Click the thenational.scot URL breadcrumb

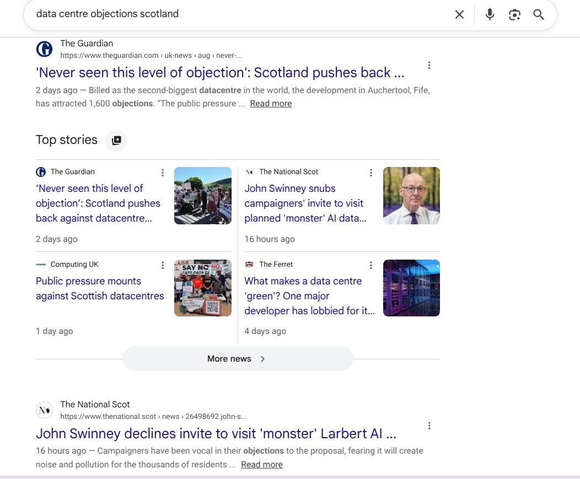coord(153,417)
